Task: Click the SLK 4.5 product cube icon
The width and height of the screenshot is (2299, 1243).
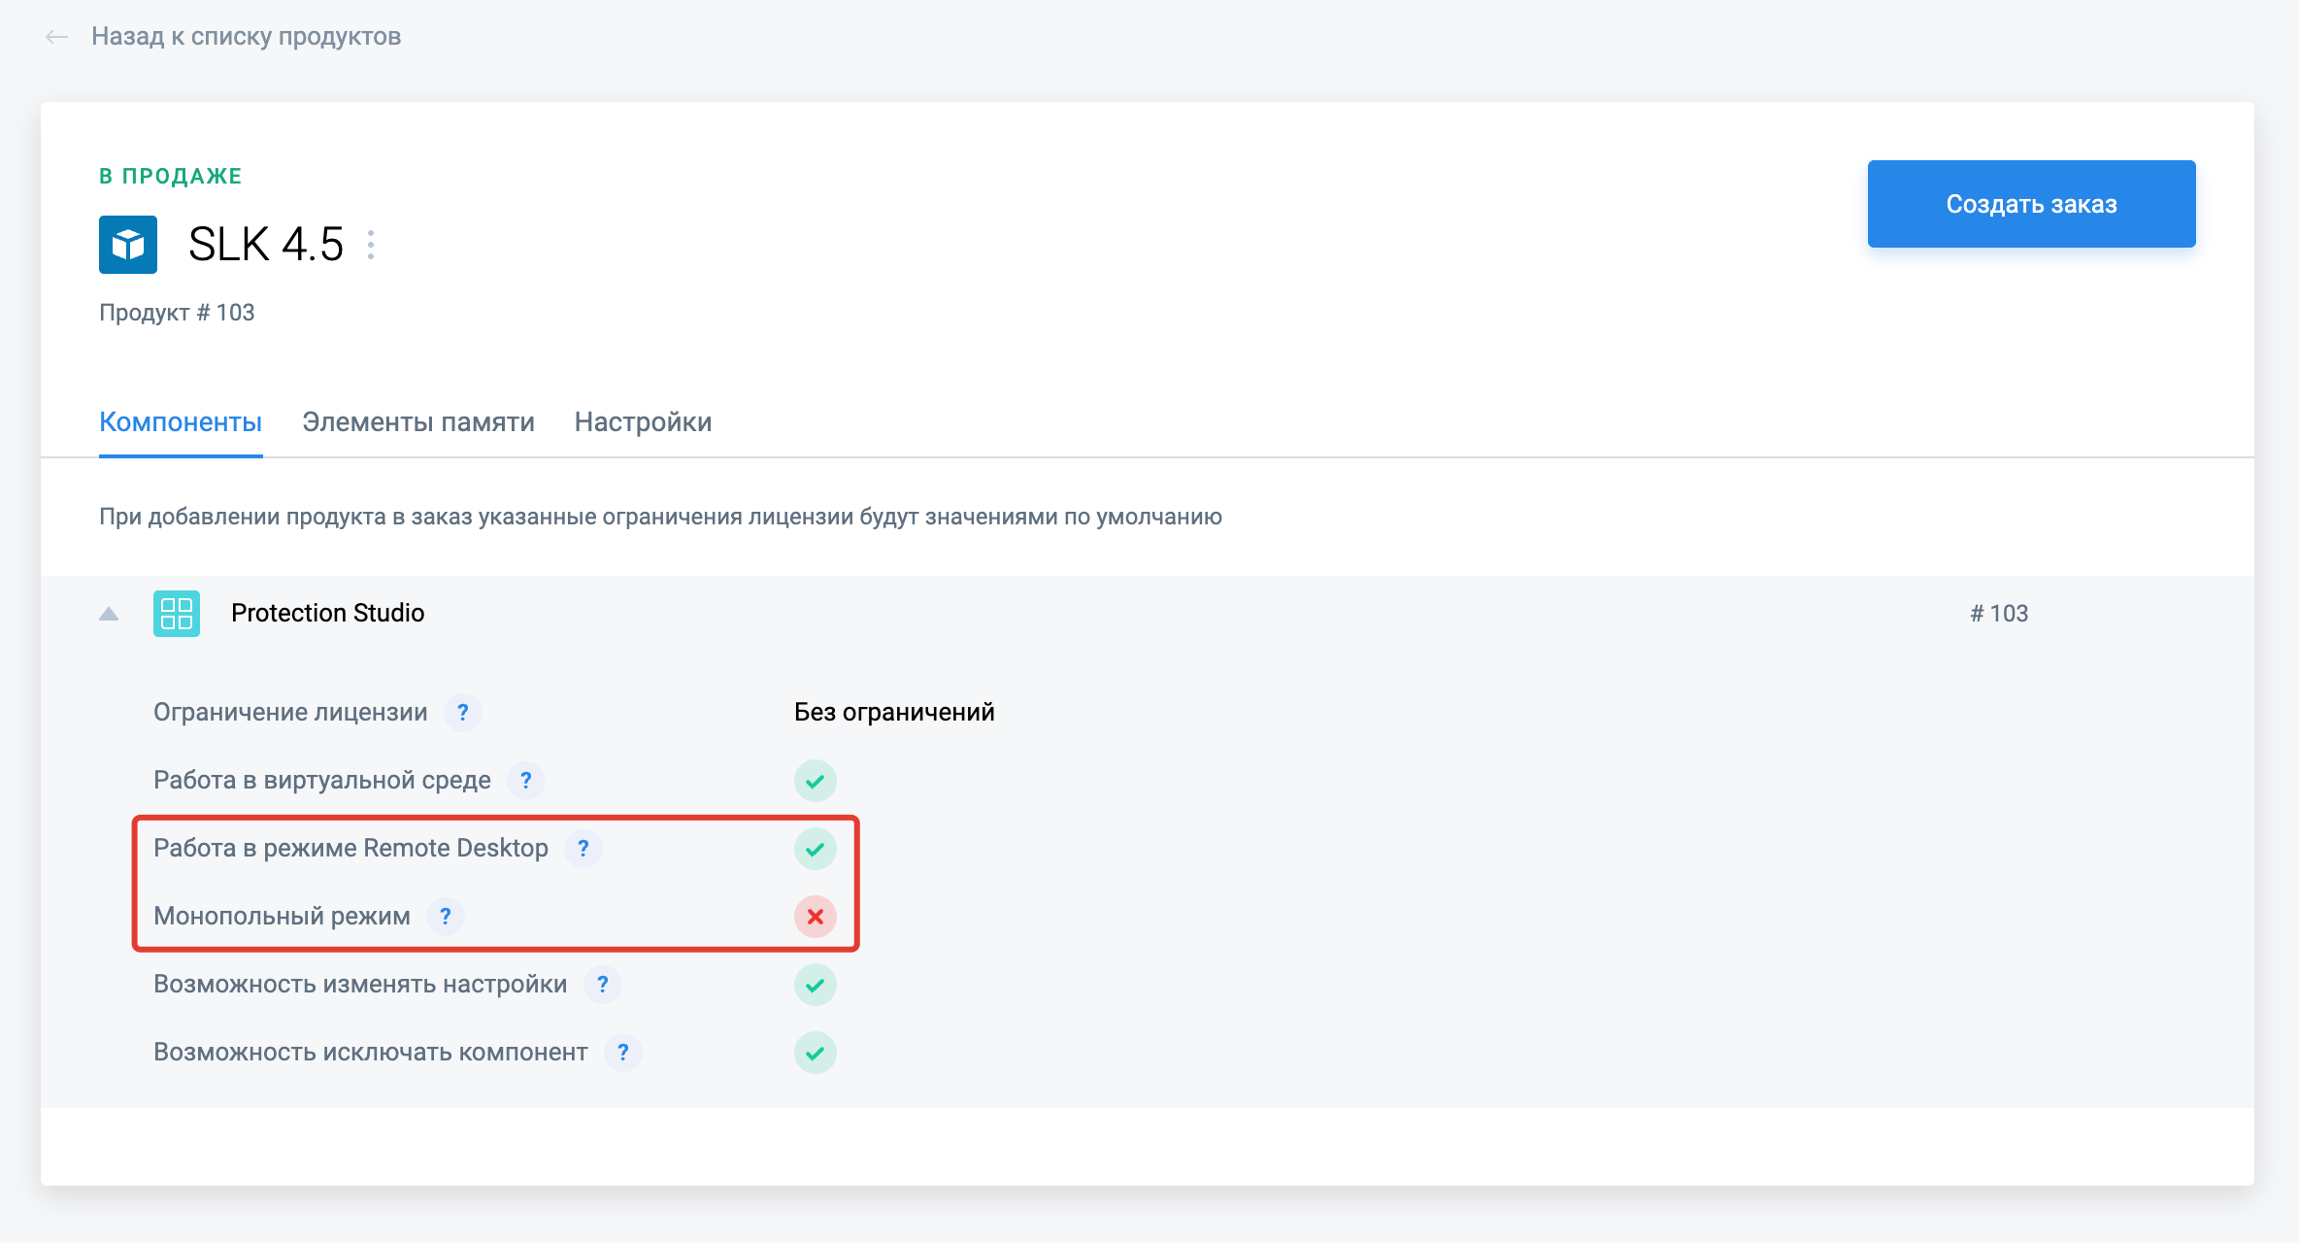Action: tap(128, 245)
